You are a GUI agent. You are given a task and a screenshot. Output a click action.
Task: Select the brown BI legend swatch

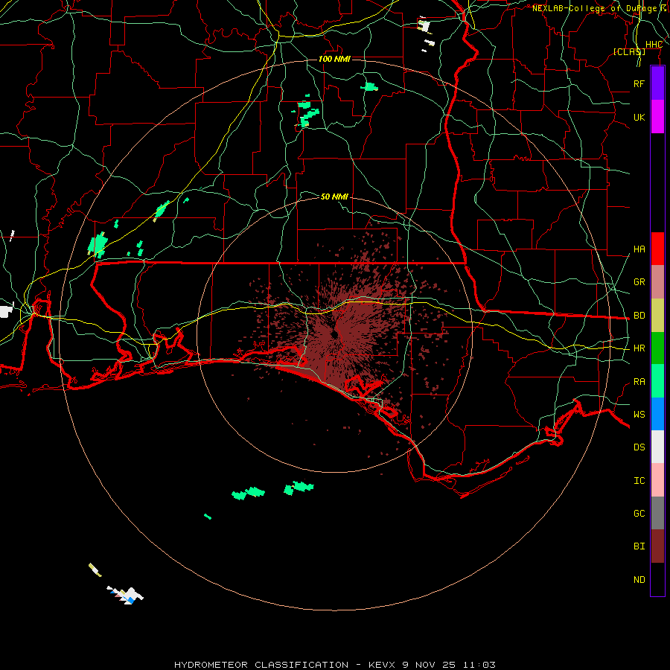click(657, 546)
